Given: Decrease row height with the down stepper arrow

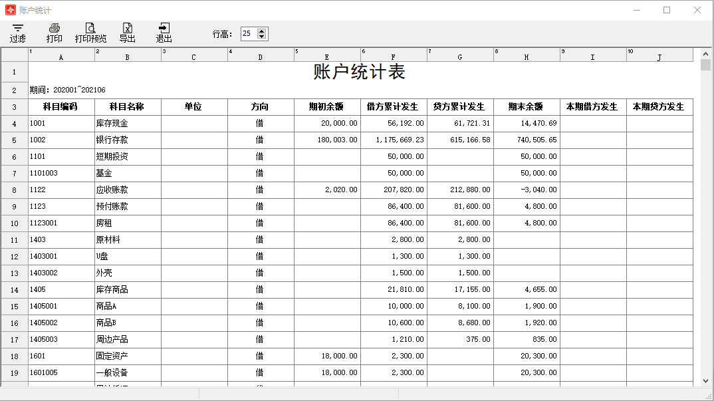Looking at the screenshot, I should [263, 37].
